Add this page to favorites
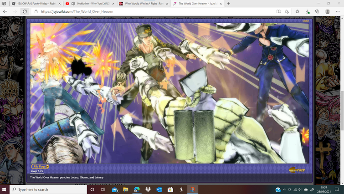 tap(287, 11)
